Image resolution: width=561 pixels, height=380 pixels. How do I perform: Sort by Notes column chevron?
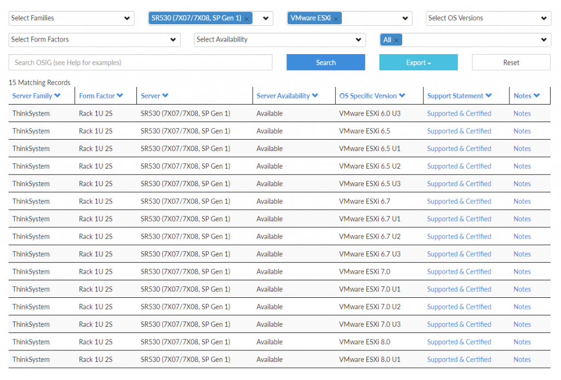(537, 95)
